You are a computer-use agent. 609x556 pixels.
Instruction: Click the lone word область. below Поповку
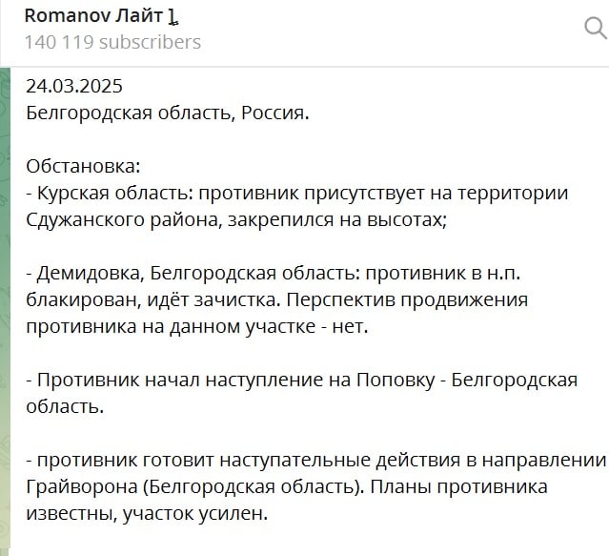tap(65, 406)
